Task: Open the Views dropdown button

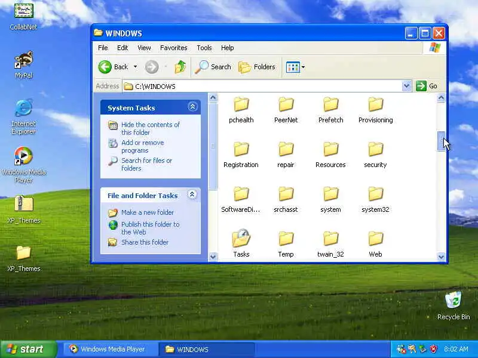Action: (295, 67)
